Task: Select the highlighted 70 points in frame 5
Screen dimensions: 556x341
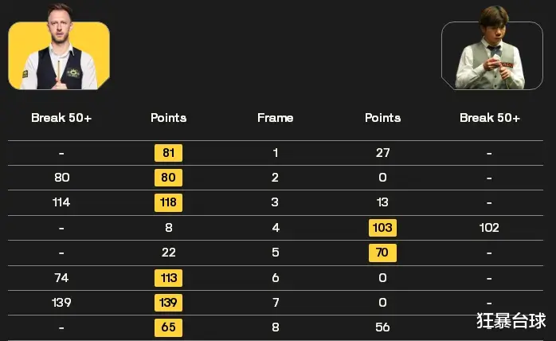Action: (x=382, y=253)
